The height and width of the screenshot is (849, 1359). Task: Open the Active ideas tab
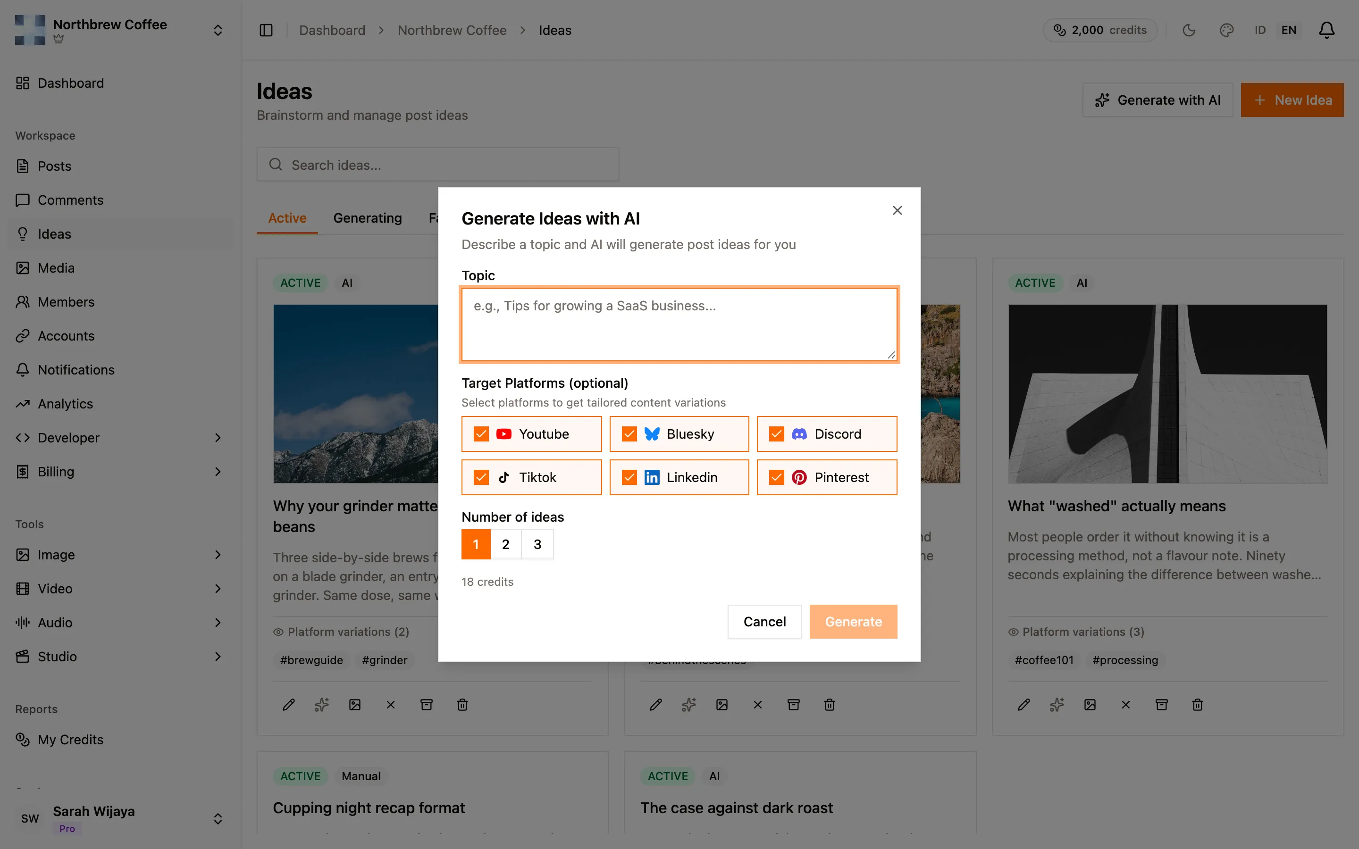[287, 218]
